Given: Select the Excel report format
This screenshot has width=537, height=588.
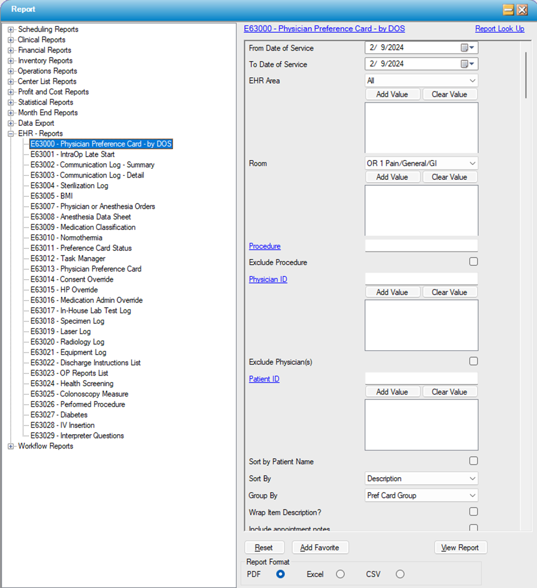Looking at the screenshot, I should click(x=340, y=574).
